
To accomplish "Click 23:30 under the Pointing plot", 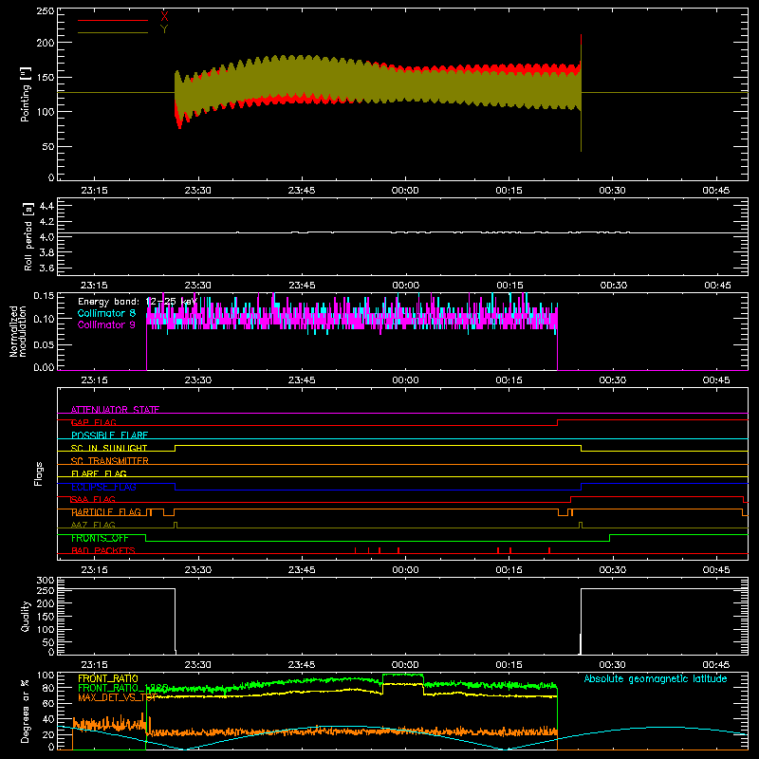I will click(x=198, y=191).
